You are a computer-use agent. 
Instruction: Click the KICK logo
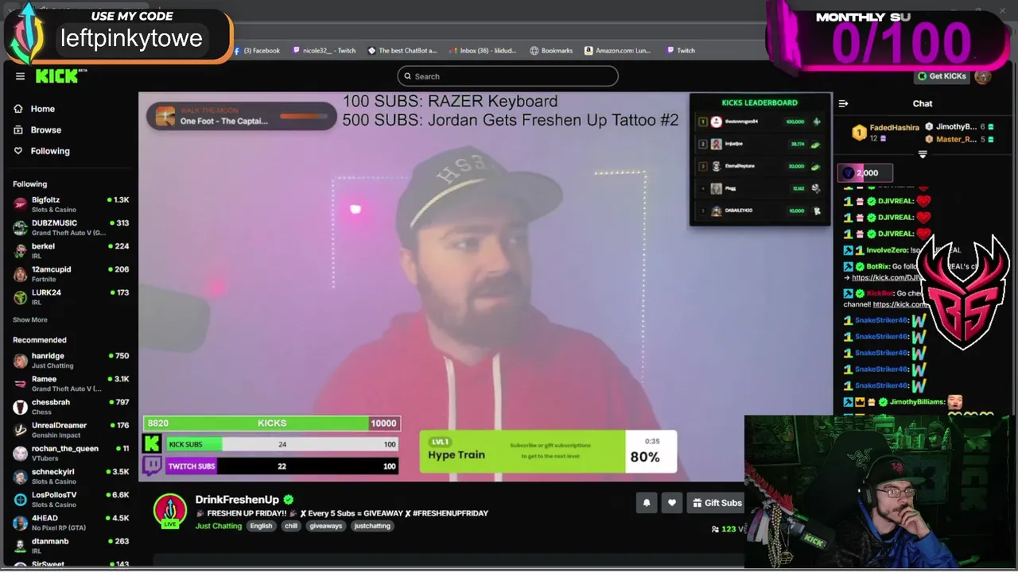[60, 76]
